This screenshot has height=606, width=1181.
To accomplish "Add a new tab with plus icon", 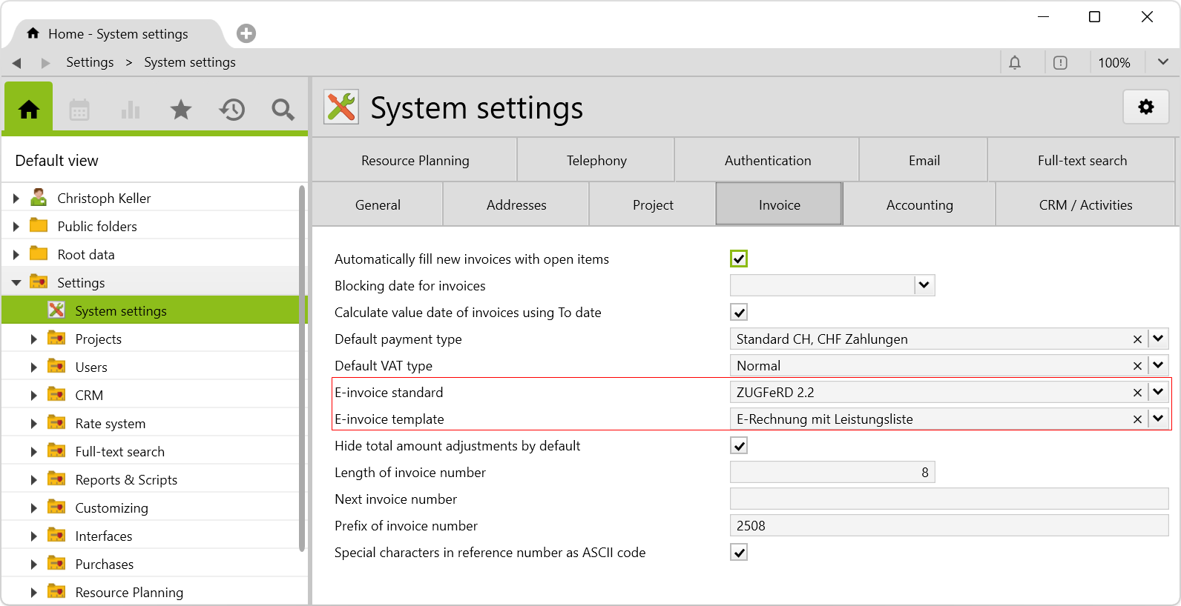I will click(246, 33).
